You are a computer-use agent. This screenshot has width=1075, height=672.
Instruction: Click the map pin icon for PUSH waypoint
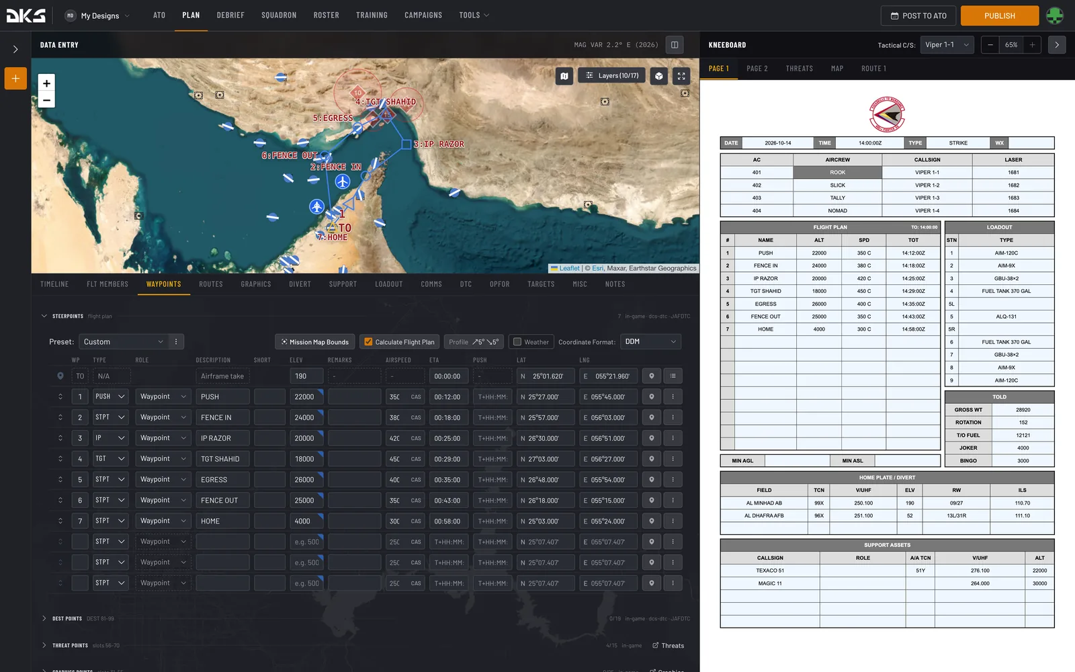click(652, 396)
